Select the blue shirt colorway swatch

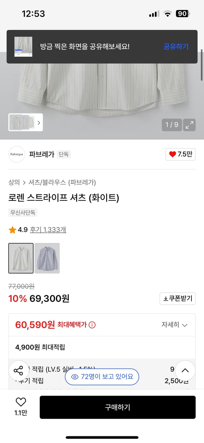coord(47,258)
